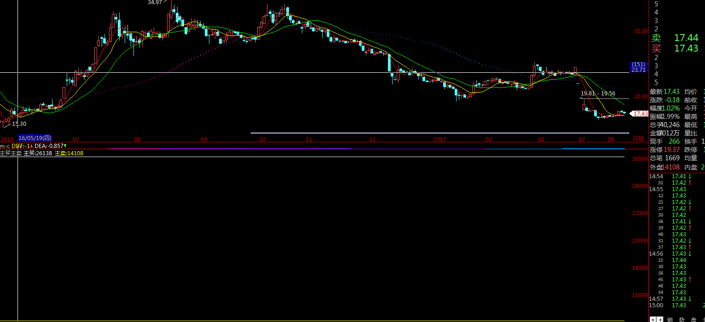This screenshot has height=322, width=705.
Task: Click the 卖 ask price 17.44
Action: click(686, 38)
